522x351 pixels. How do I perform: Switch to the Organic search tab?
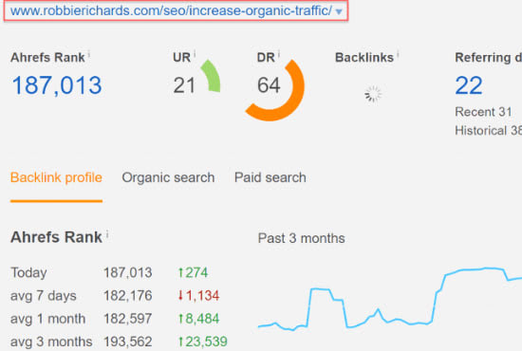click(168, 177)
